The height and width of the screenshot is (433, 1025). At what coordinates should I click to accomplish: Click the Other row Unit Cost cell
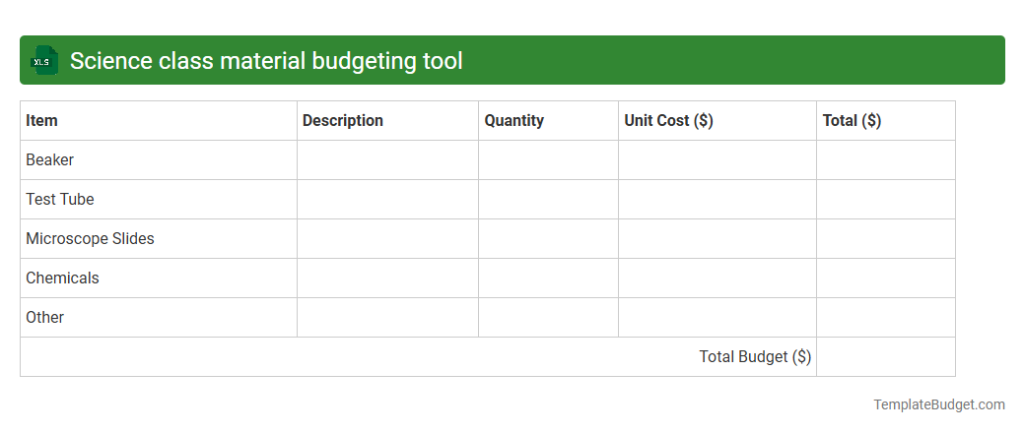click(x=717, y=318)
